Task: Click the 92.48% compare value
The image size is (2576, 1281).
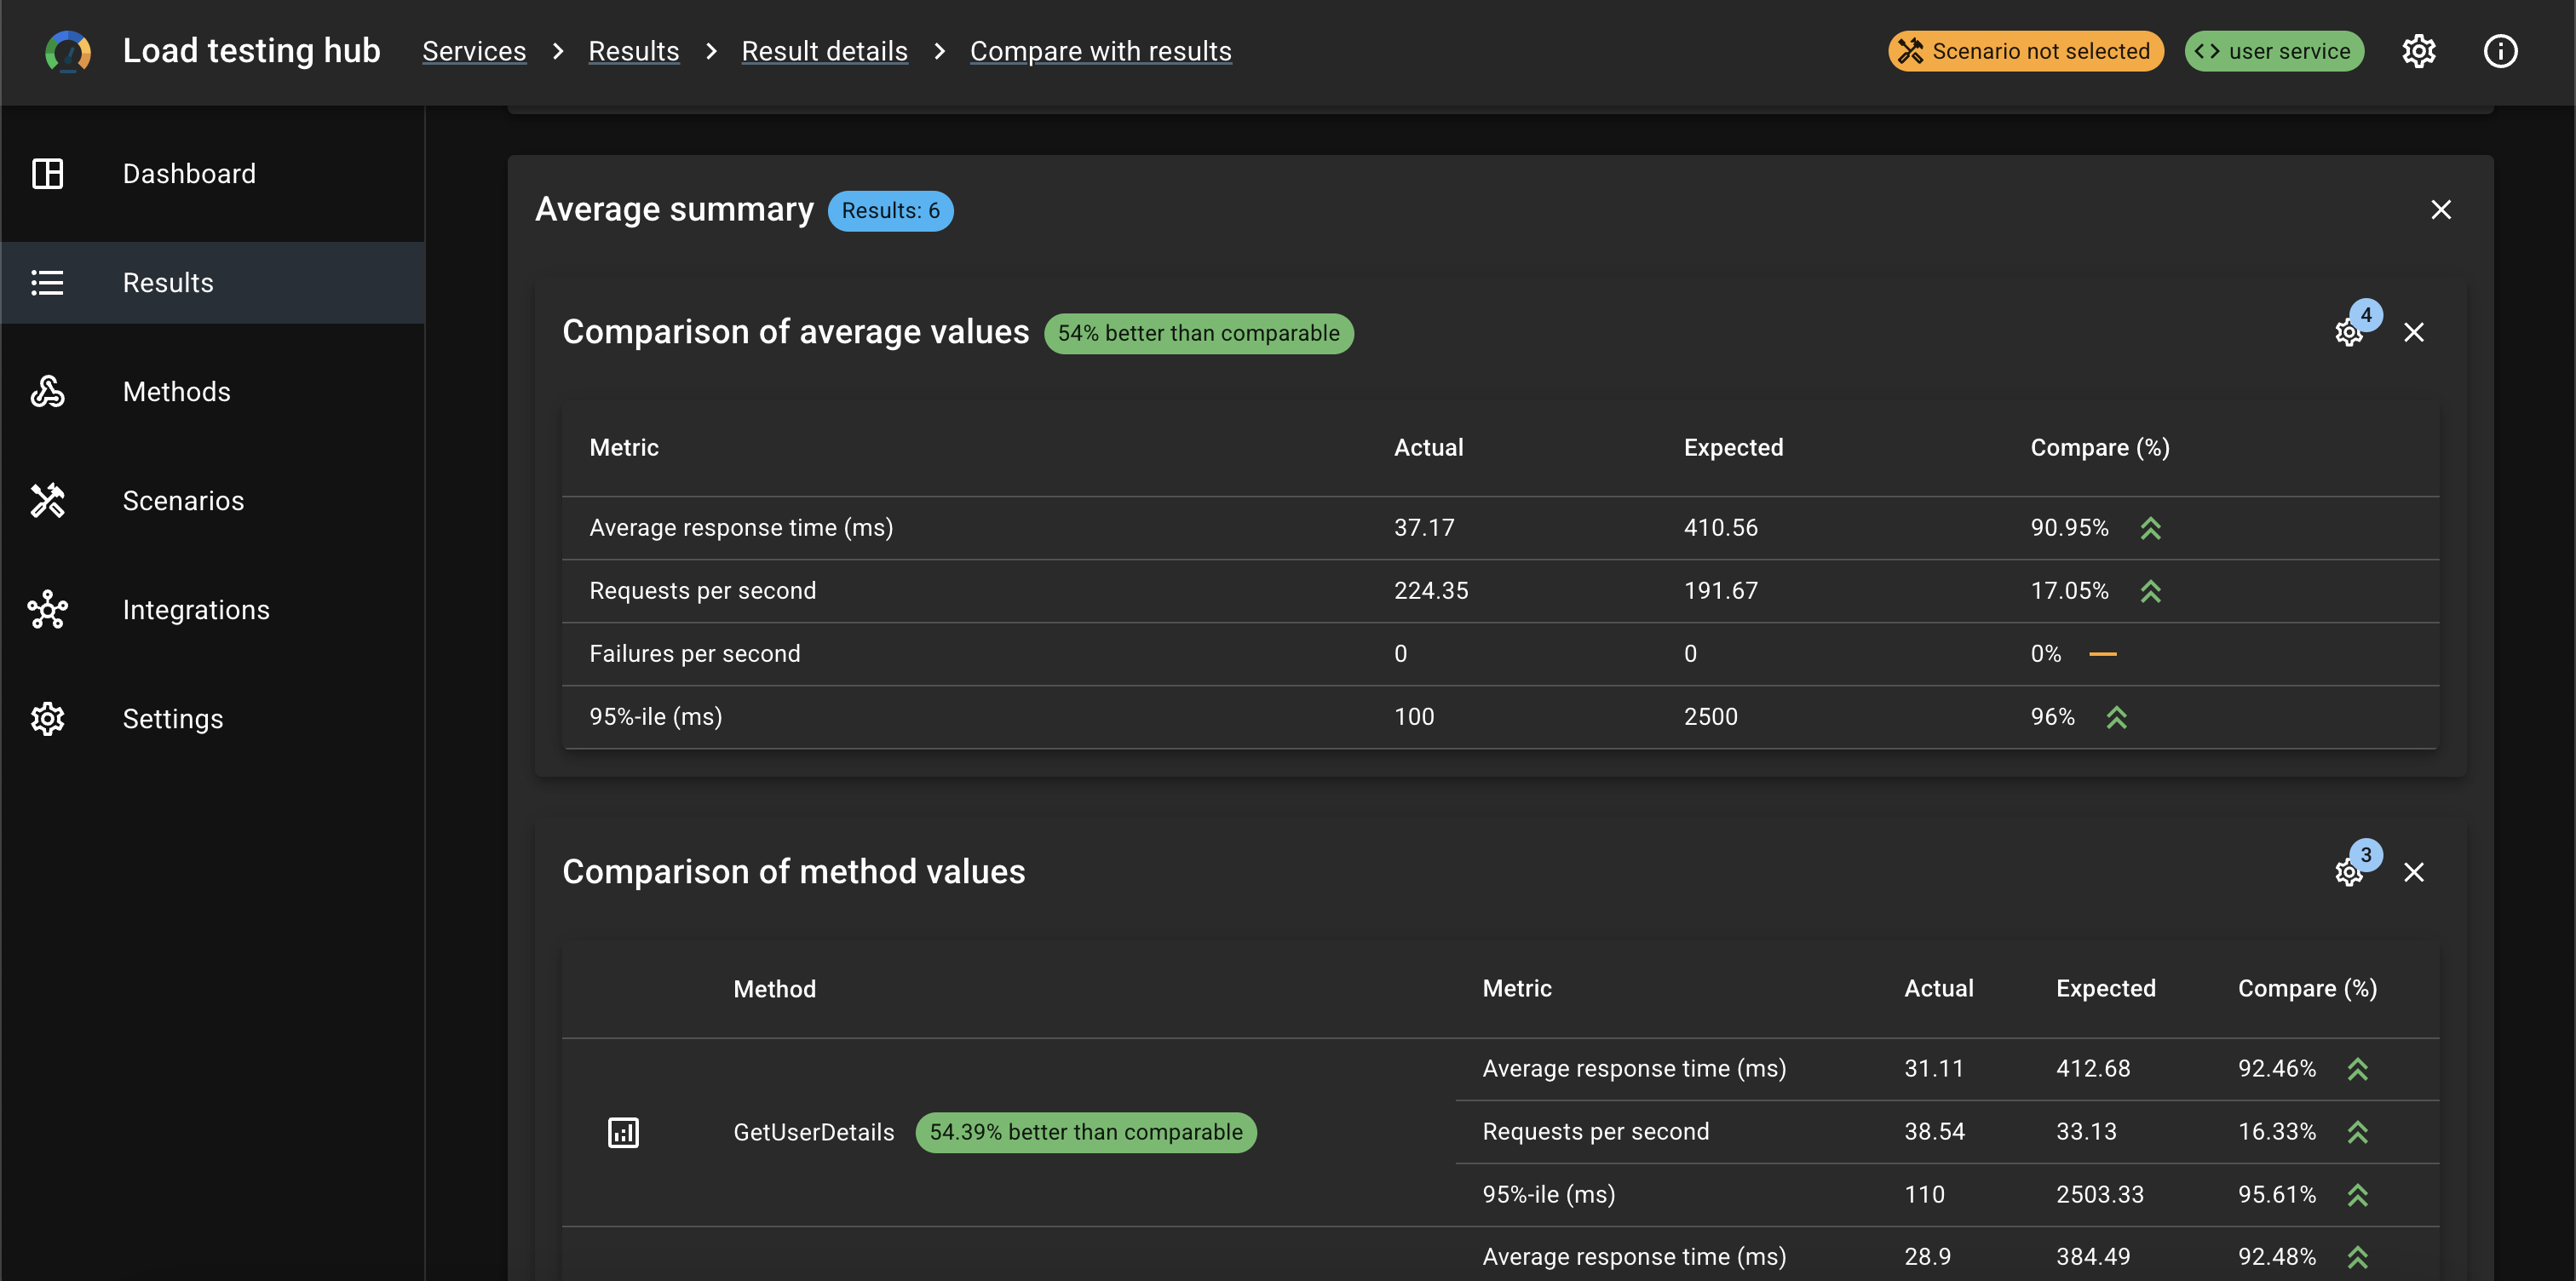Action: click(2277, 1257)
